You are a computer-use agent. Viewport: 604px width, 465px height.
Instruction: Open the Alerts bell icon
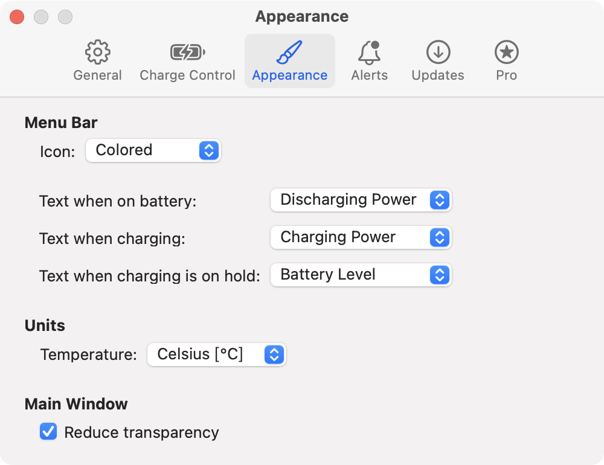369,53
